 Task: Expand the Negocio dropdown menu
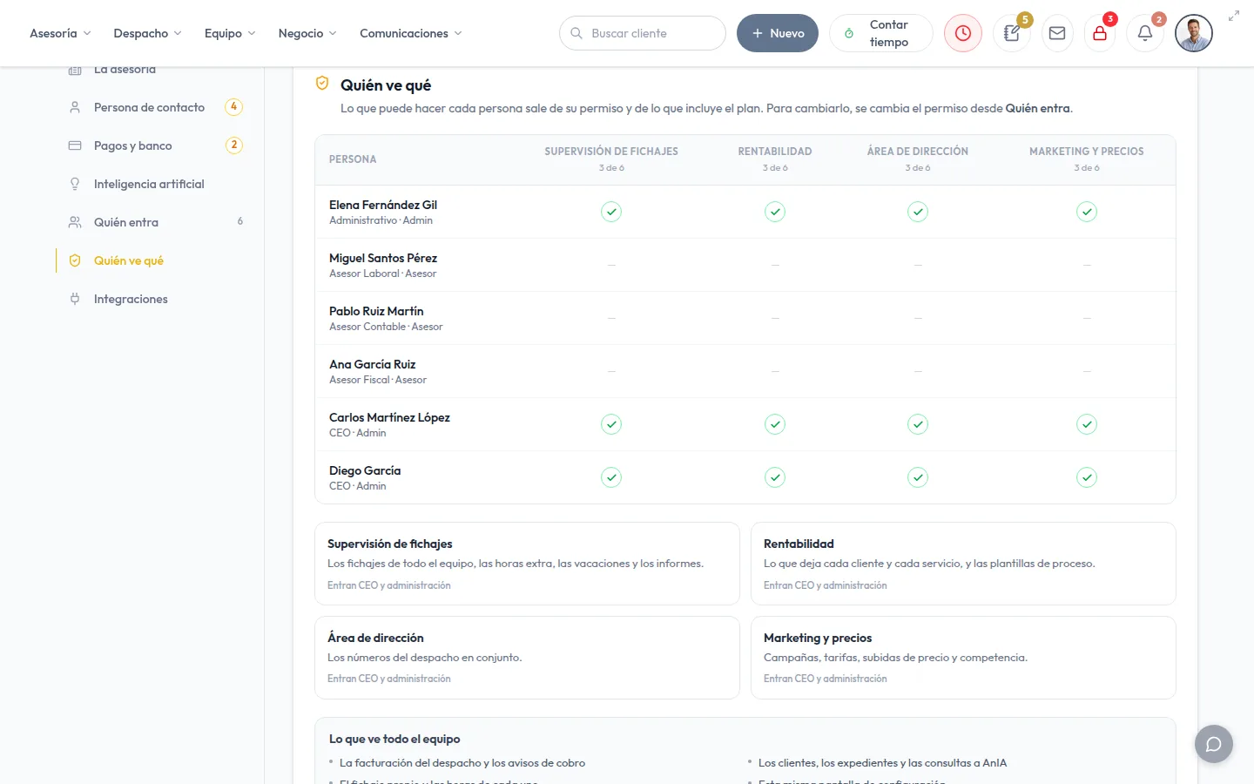tap(307, 33)
